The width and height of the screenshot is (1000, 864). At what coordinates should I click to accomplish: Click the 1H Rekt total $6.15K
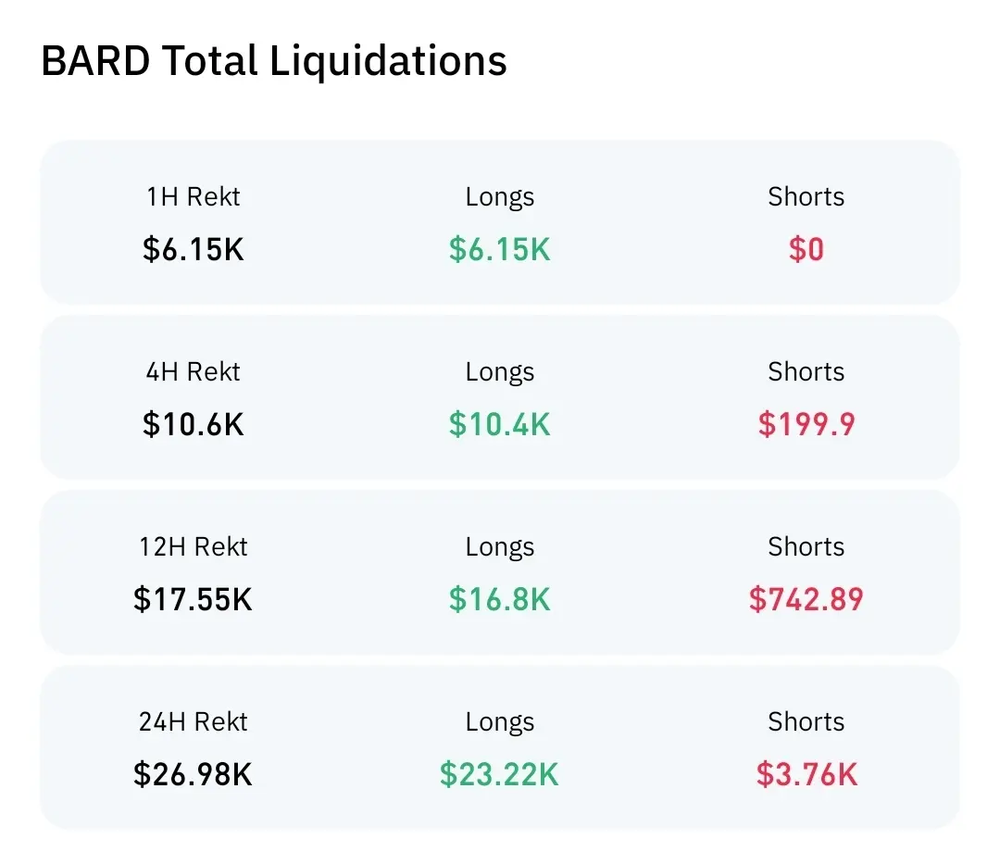194,249
